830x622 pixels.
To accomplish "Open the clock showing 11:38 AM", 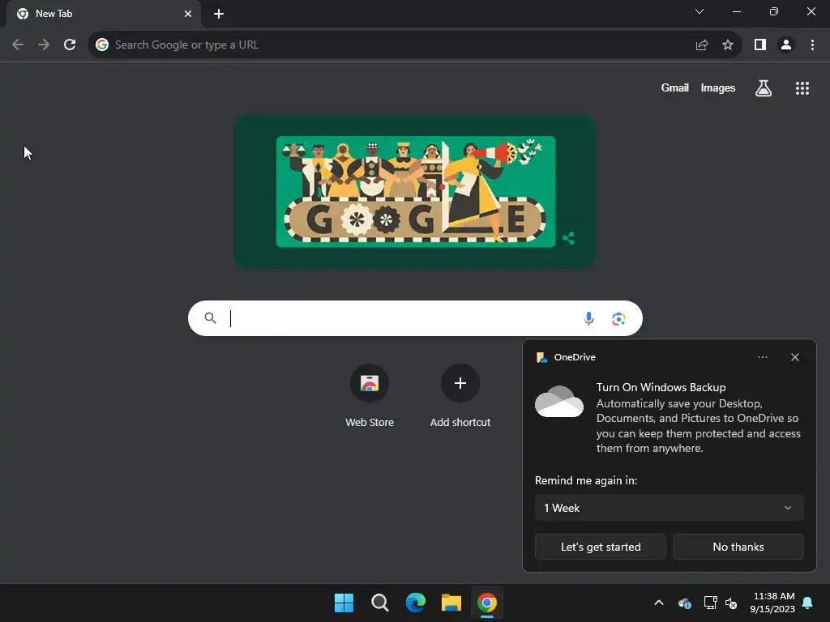I will point(772,603).
